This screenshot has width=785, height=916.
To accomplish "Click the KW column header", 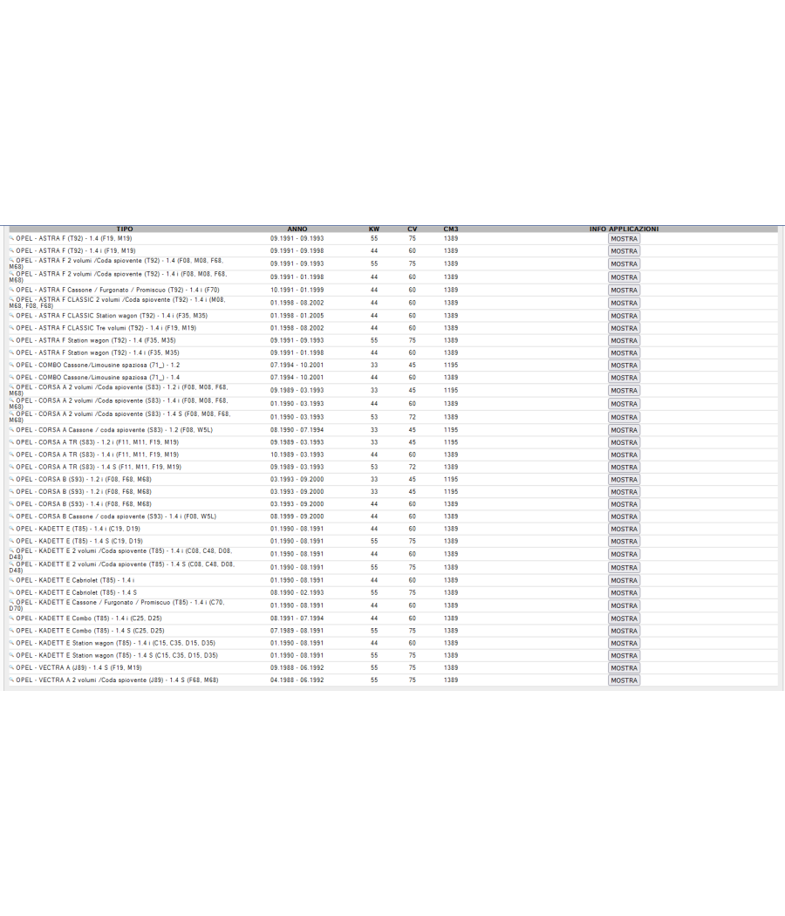I will [374, 229].
